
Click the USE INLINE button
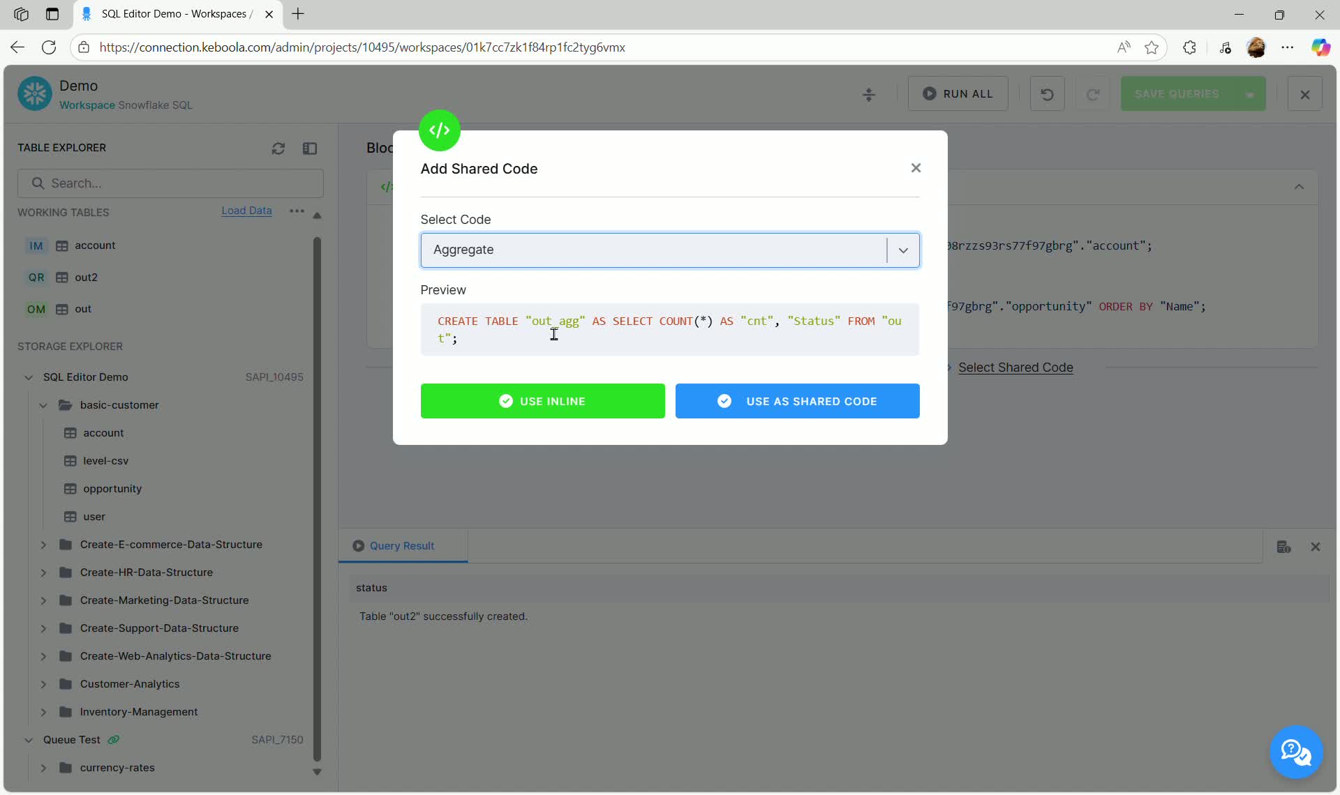click(542, 401)
